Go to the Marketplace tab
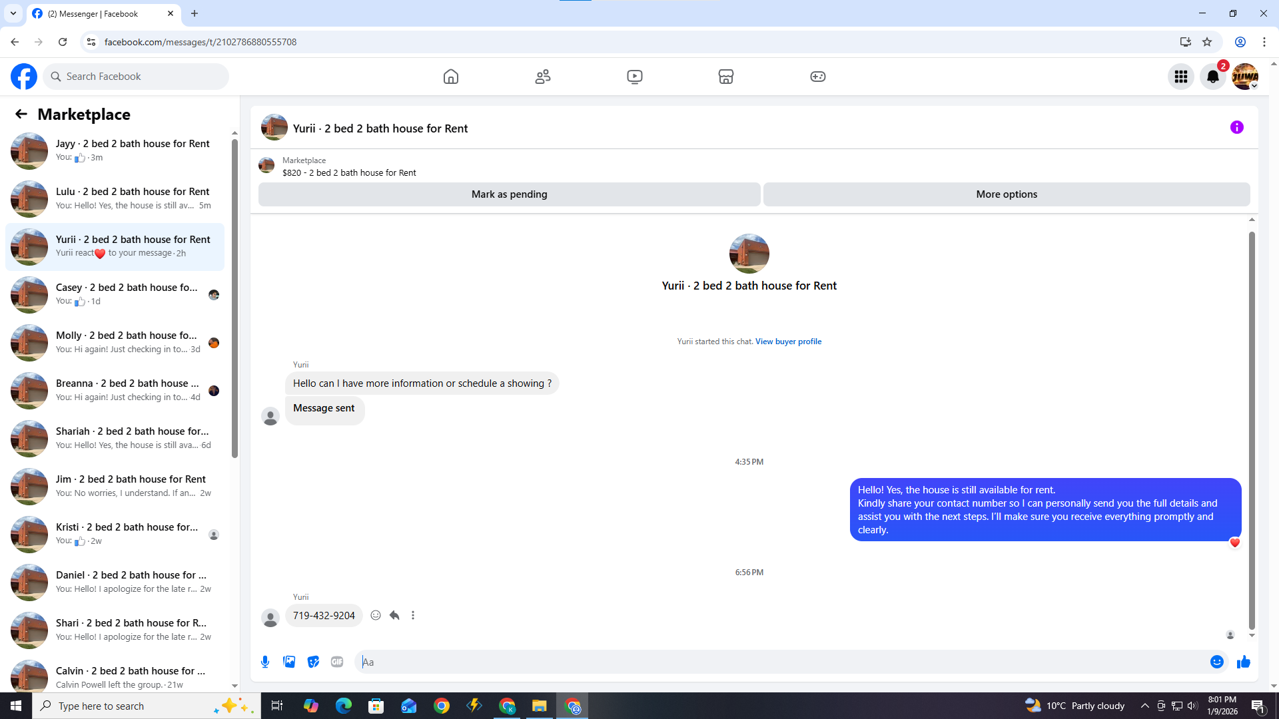This screenshot has width=1279, height=719. click(725, 77)
